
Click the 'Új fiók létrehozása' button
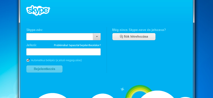click(134, 37)
